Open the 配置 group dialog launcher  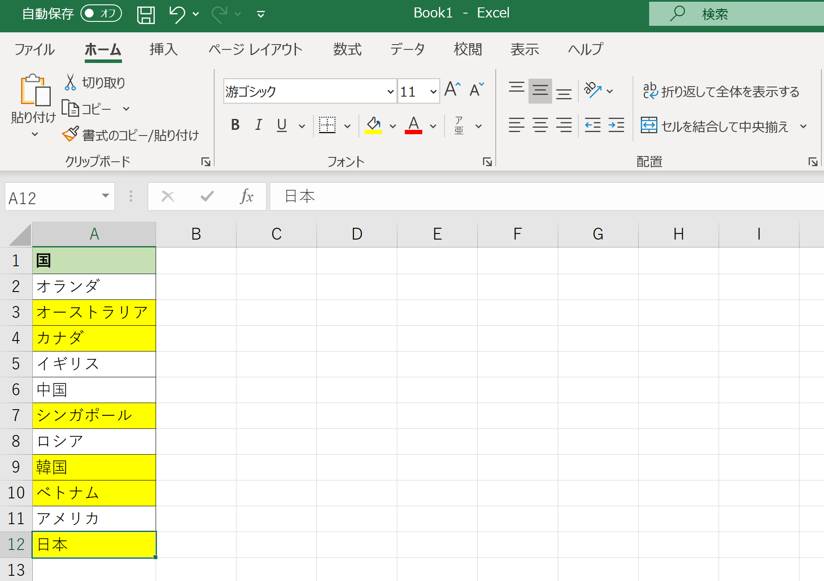813,162
